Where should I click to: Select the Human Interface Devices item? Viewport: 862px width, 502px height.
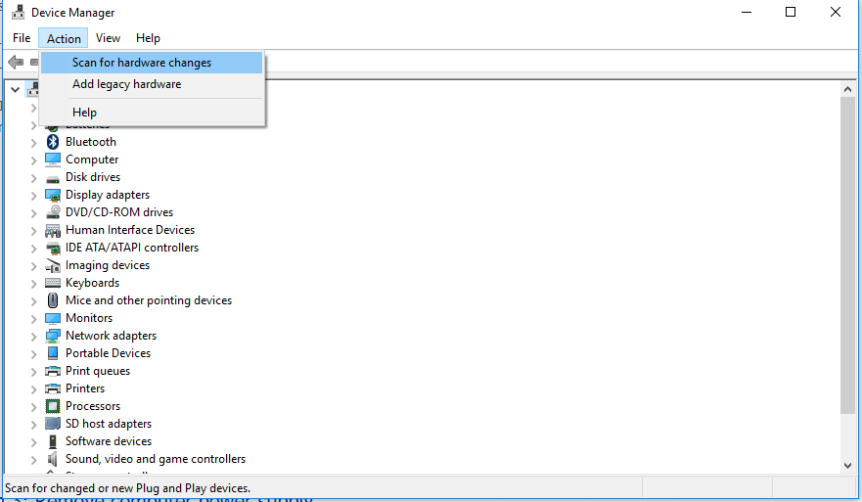click(129, 230)
